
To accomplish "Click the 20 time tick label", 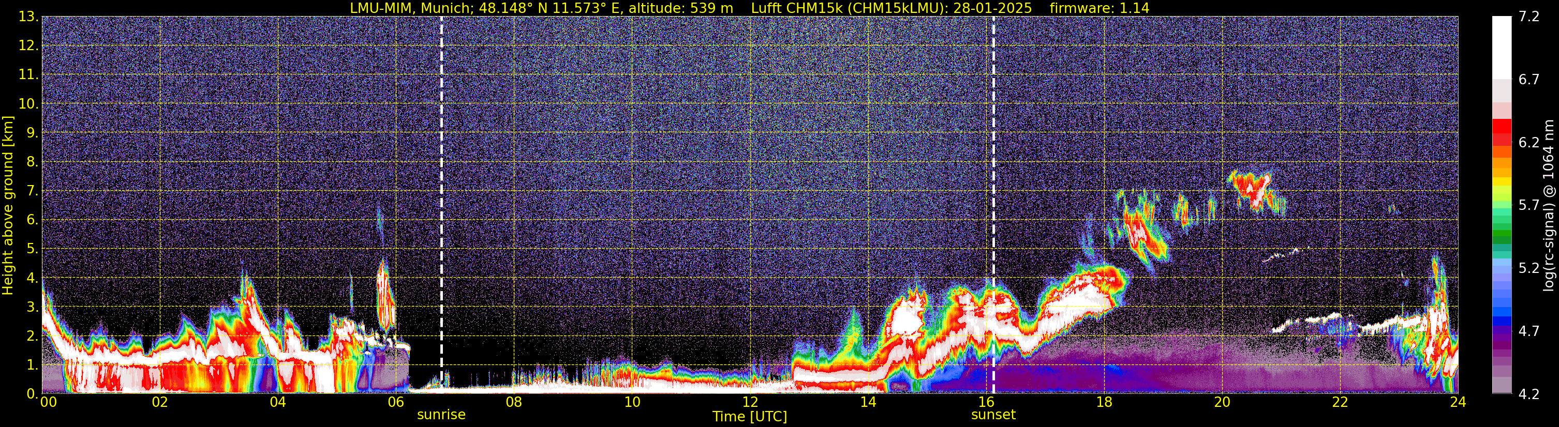I will (1222, 402).
